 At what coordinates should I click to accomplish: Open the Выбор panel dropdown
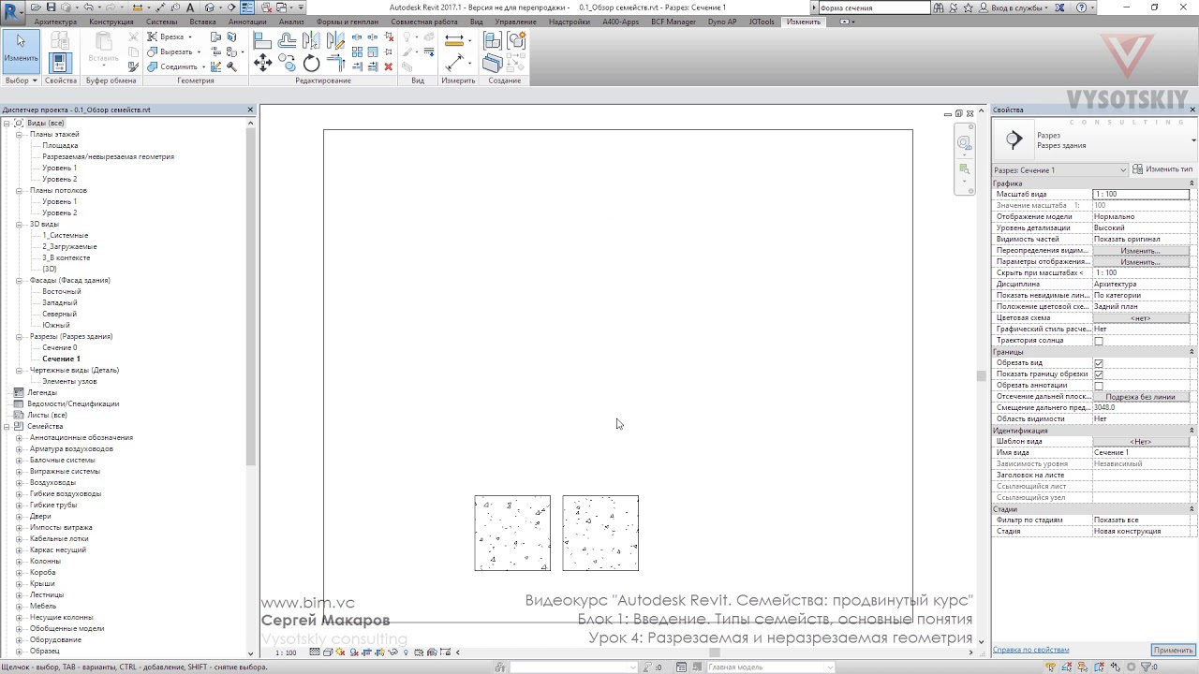pos(21,81)
